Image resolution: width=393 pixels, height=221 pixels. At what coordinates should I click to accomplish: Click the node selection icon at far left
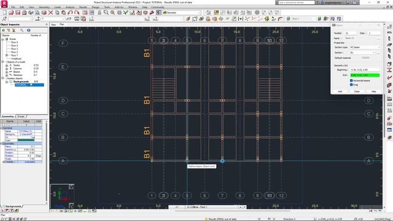[4, 19]
